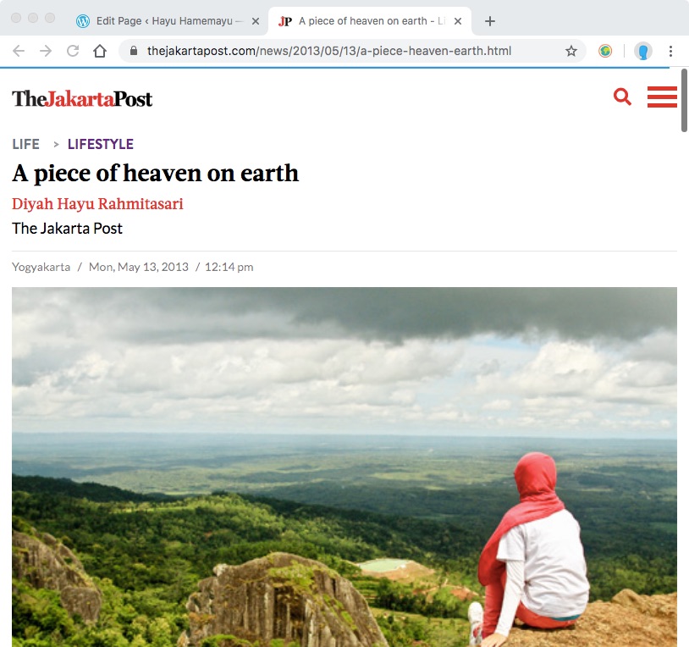Go to browser home page
Image resolution: width=689 pixels, height=647 pixels.
click(x=100, y=51)
